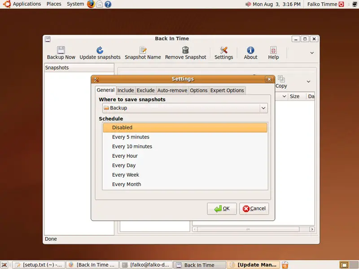Select 'Every Day' schedule
Image resolution: width=359 pixels, height=269 pixels.
click(x=185, y=165)
